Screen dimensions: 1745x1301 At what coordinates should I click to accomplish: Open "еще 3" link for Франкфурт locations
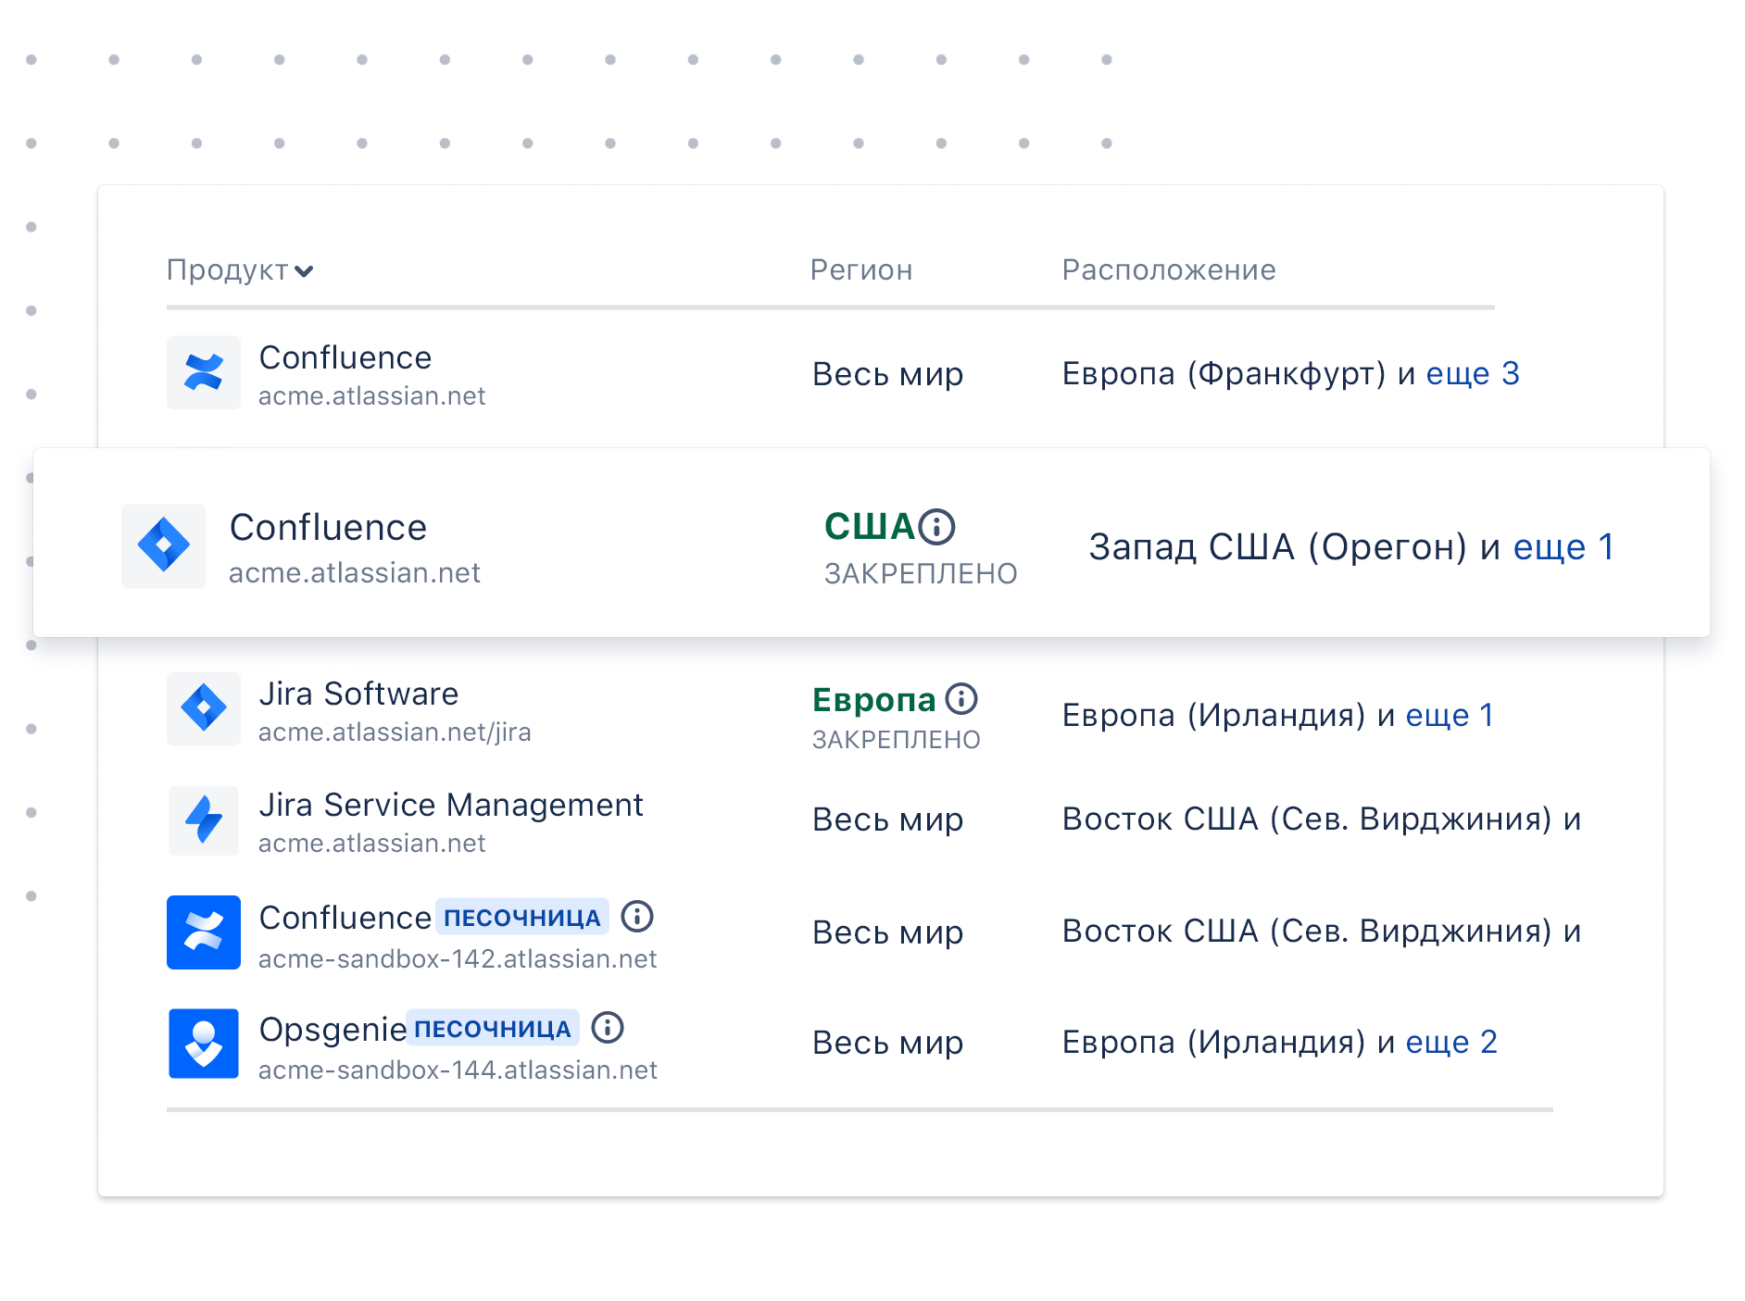click(x=1472, y=373)
